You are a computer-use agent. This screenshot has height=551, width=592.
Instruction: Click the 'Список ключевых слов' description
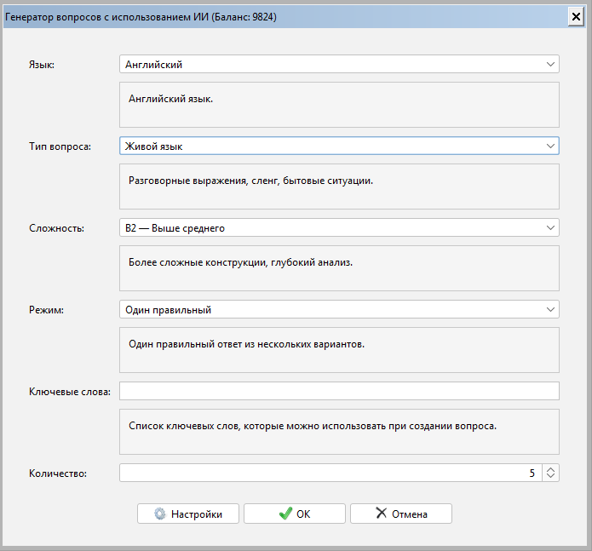click(x=313, y=426)
